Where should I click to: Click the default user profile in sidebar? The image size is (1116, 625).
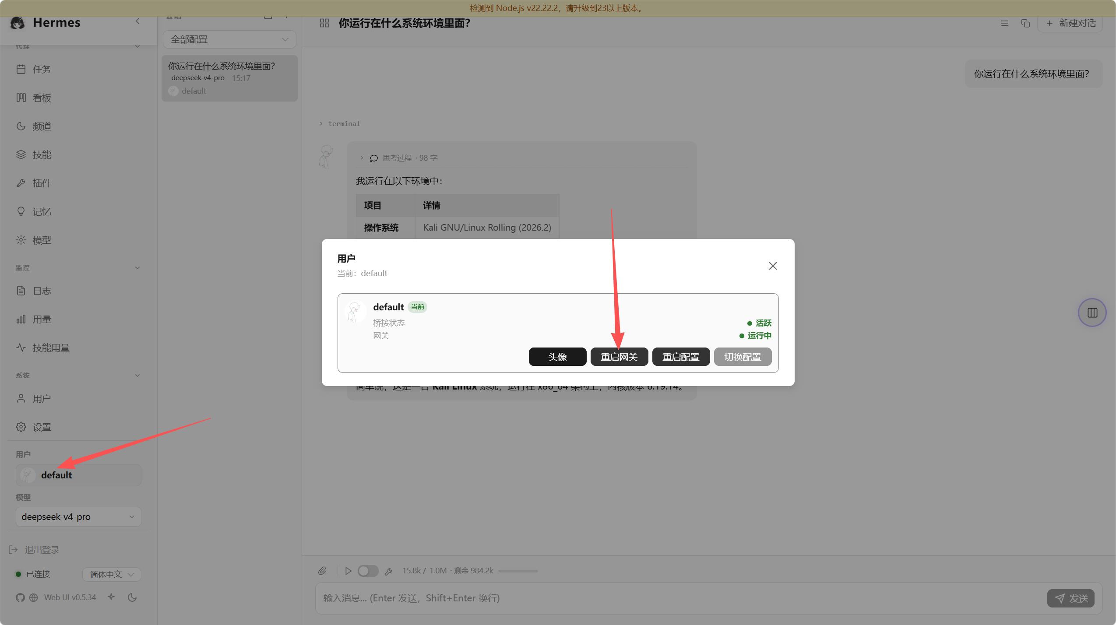click(x=78, y=475)
